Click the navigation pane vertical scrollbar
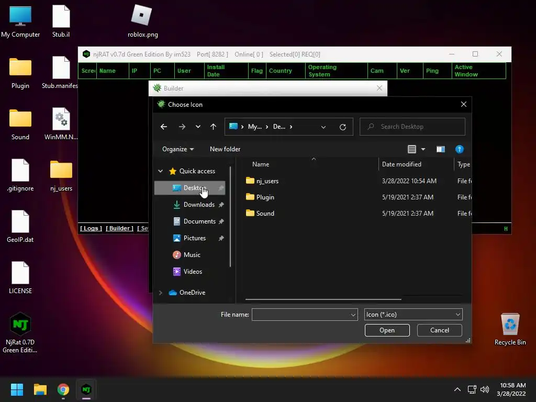The image size is (536, 402). click(x=230, y=217)
